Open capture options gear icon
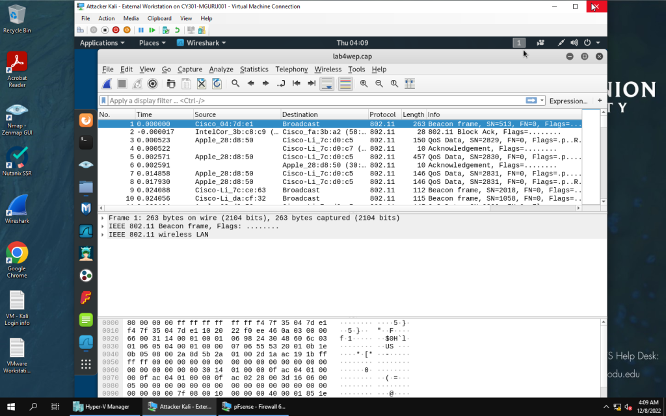This screenshot has width=666, height=416. [x=152, y=84]
